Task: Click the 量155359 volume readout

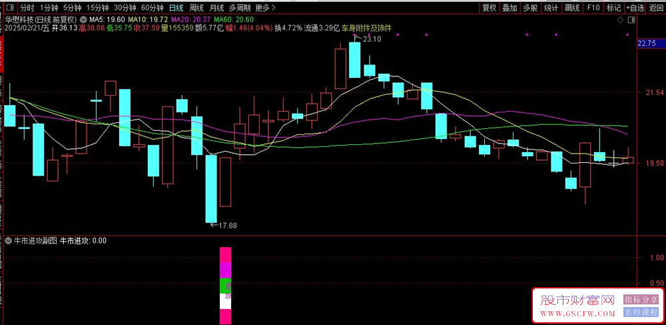Action: (x=178, y=28)
